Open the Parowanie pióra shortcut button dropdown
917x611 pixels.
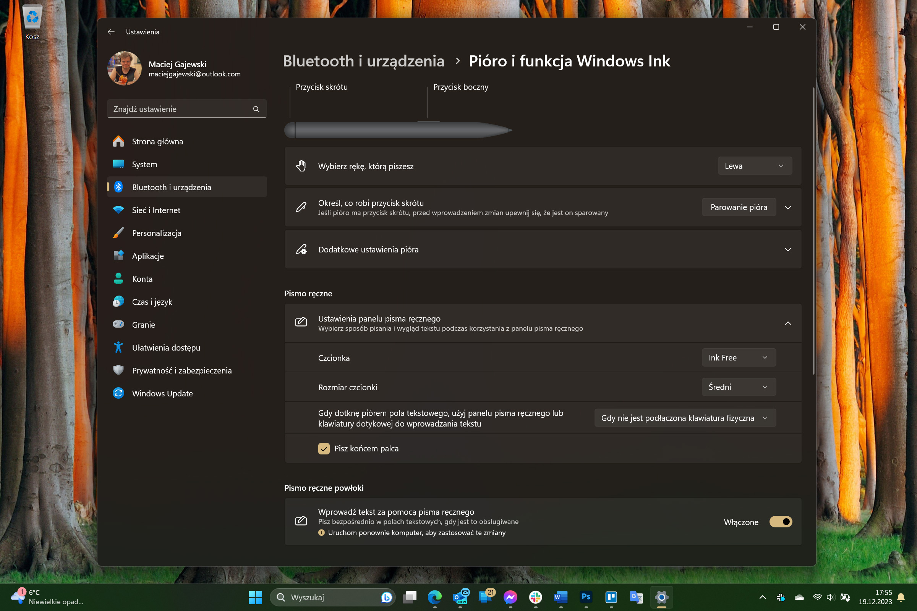click(x=739, y=207)
